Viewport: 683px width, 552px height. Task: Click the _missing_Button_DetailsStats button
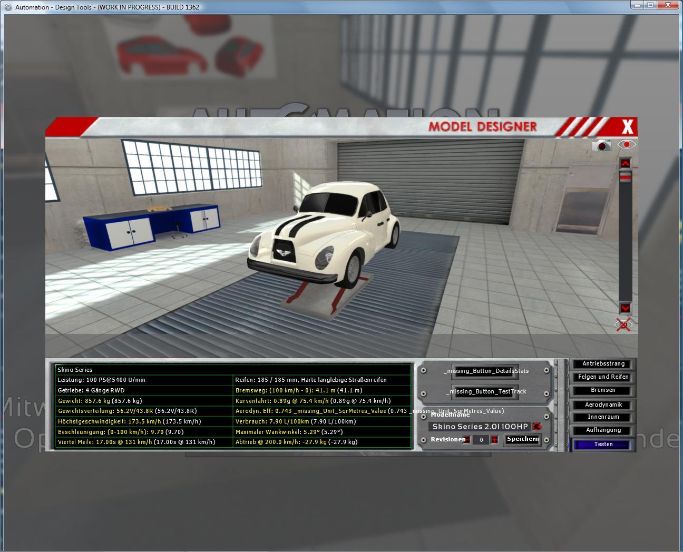(x=486, y=371)
